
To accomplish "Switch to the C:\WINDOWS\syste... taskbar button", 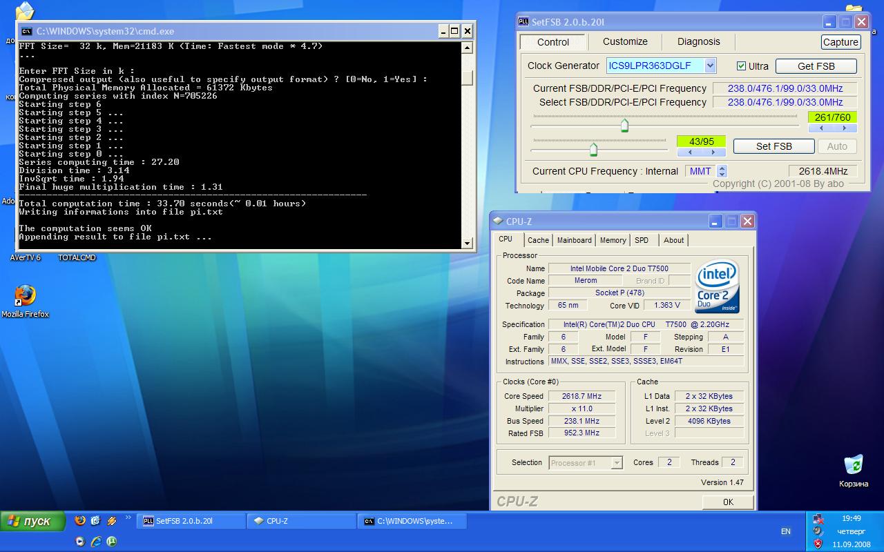I will click(412, 521).
